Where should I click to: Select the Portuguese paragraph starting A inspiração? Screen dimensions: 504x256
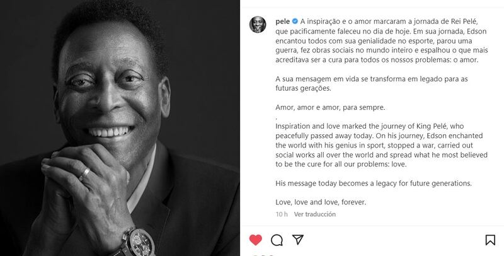pyautogui.click(x=382, y=41)
